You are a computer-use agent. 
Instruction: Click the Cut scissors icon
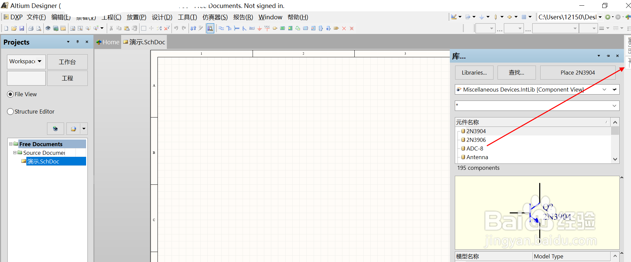click(x=111, y=28)
